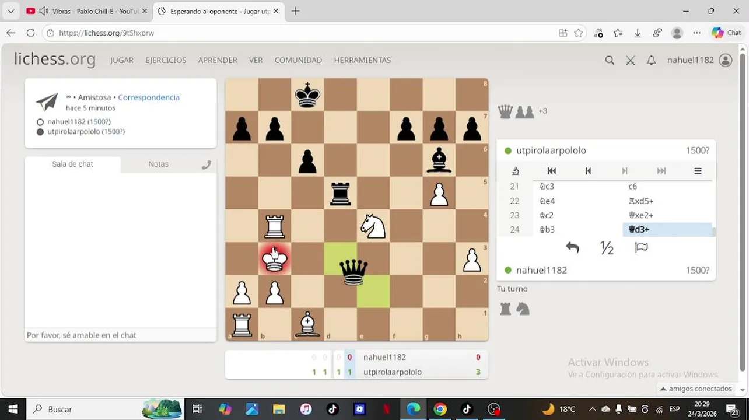
Task: Open the nahuel1182 user menu
Action: 699,60
